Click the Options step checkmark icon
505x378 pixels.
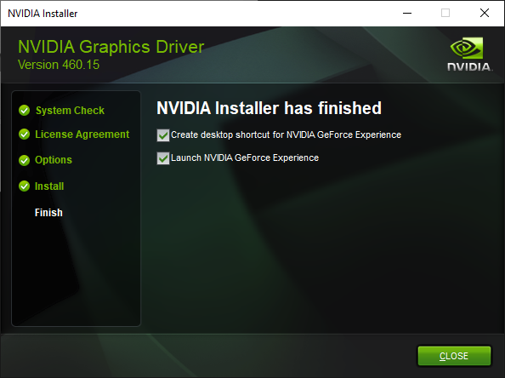(x=24, y=160)
